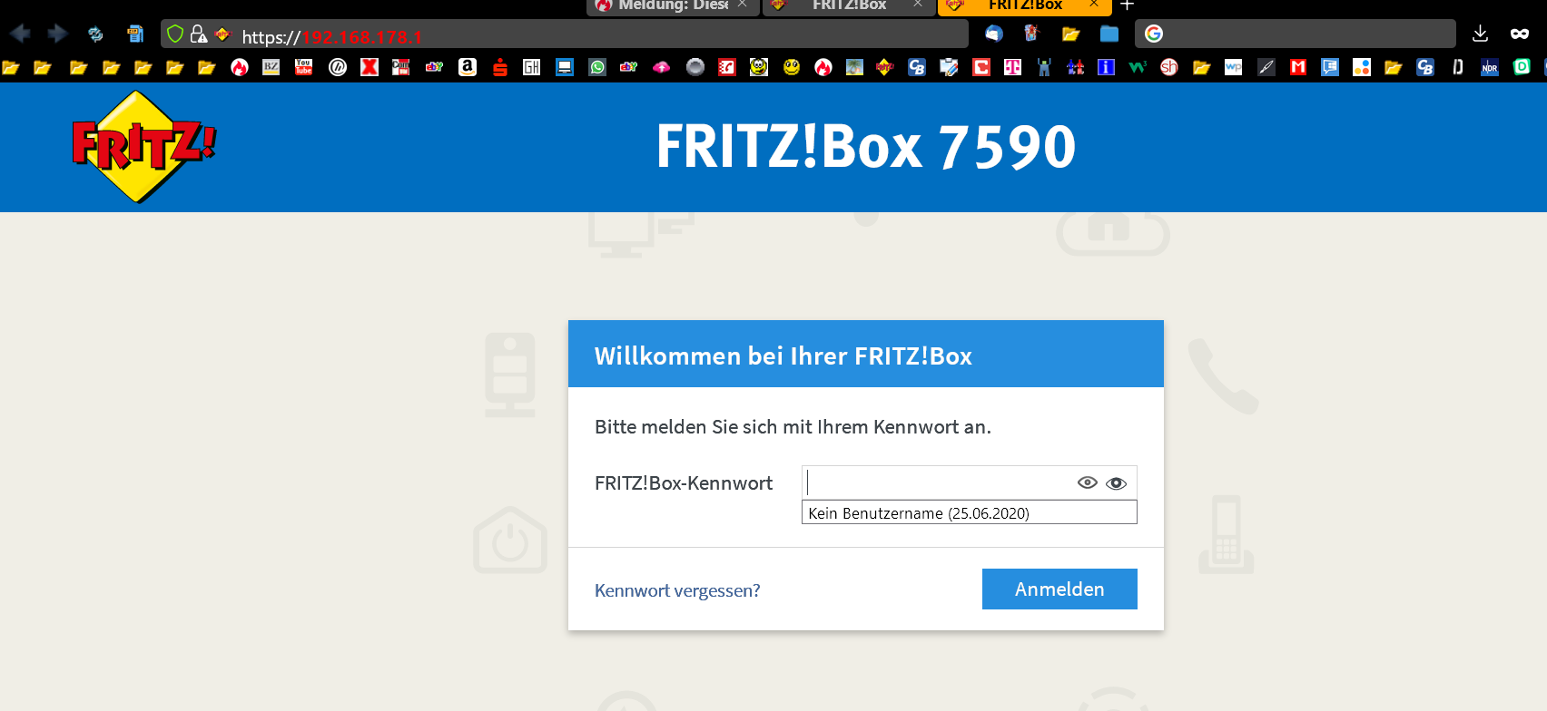This screenshot has height=711, width=1547.
Task: Toggle the lighter eye icon in the password field
Action: (1087, 482)
